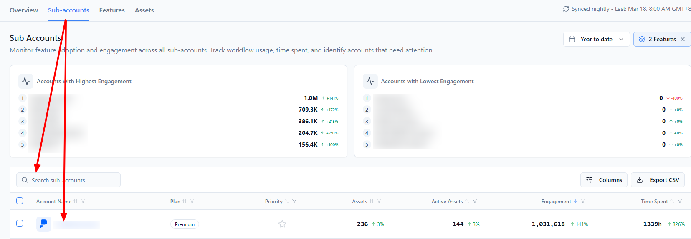Open the filter icon on Time Spent column
Screen dimensions: 691x239
tap(680, 201)
